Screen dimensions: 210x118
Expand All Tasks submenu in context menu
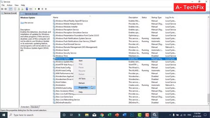[x=85, y=79]
